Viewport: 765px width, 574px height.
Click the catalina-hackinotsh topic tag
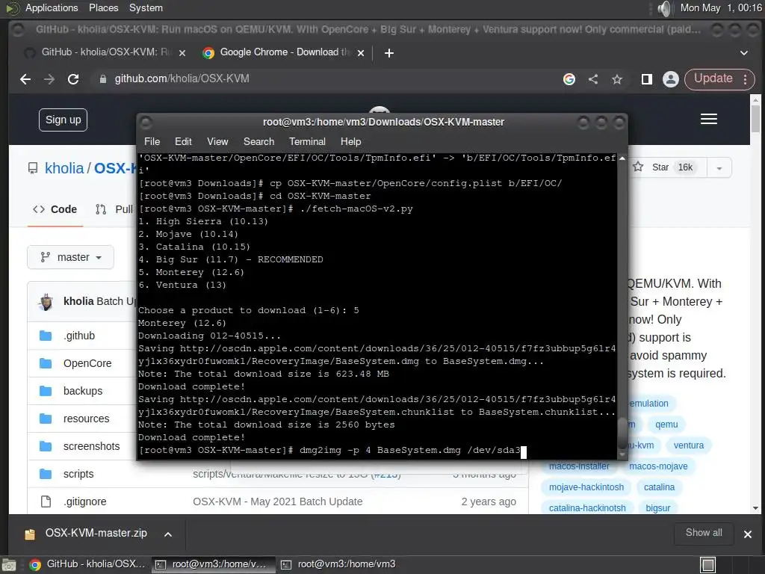click(x=587, y=508)
